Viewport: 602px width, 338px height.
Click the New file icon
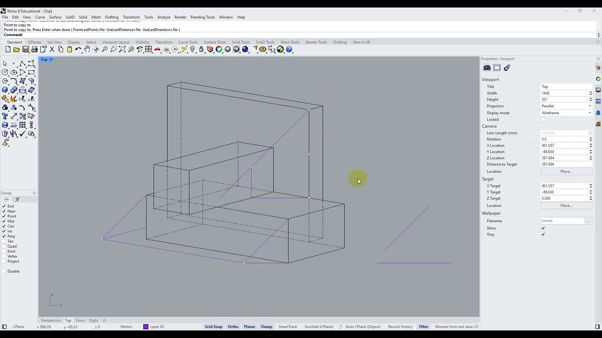pos(8,49)
